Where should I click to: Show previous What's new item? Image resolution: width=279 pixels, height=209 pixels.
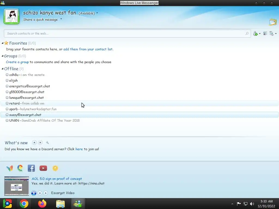34,143
